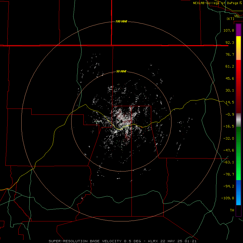Screen dimensions: 243x243
Task: Click the [KT] units label
Action: pos(231,19)
